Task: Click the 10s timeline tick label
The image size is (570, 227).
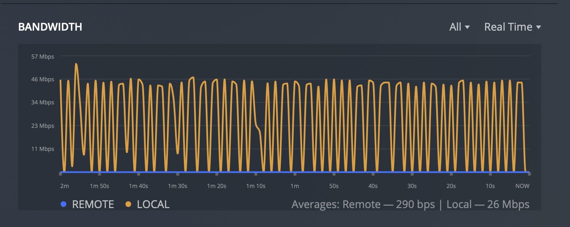Action: click(490, 186)
